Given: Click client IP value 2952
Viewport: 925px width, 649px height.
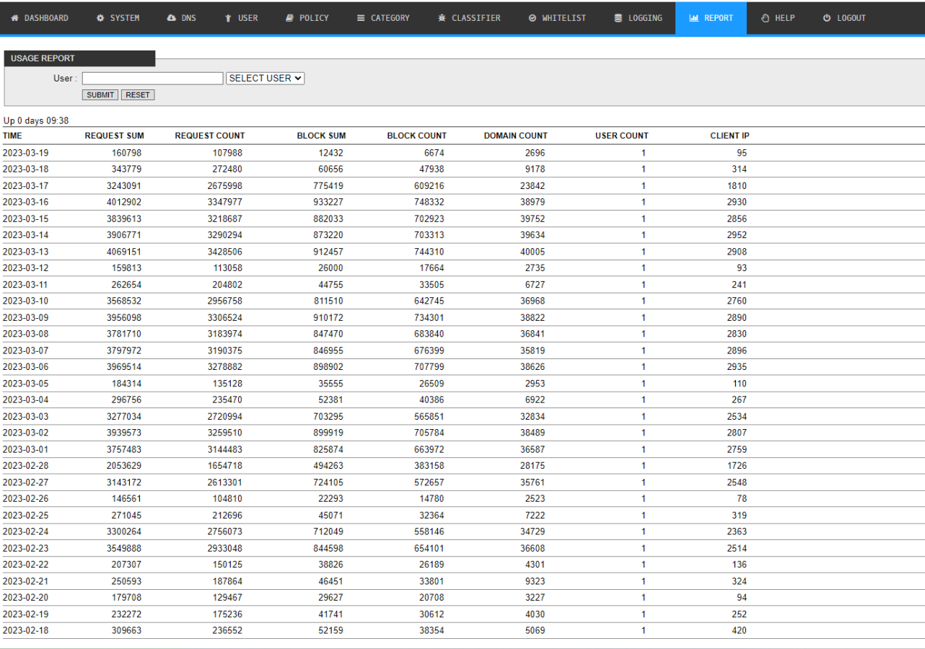Looking at the screenshot, I should pyautogui.click(x=737, y=235).
